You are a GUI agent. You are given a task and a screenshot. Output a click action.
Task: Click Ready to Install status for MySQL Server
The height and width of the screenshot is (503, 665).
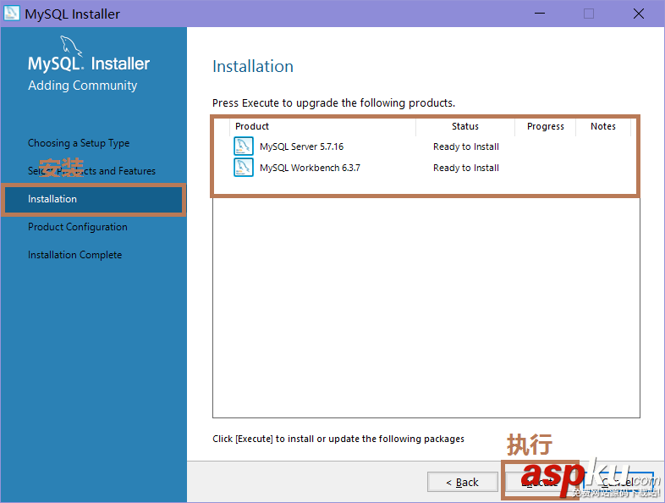[466, 146]
